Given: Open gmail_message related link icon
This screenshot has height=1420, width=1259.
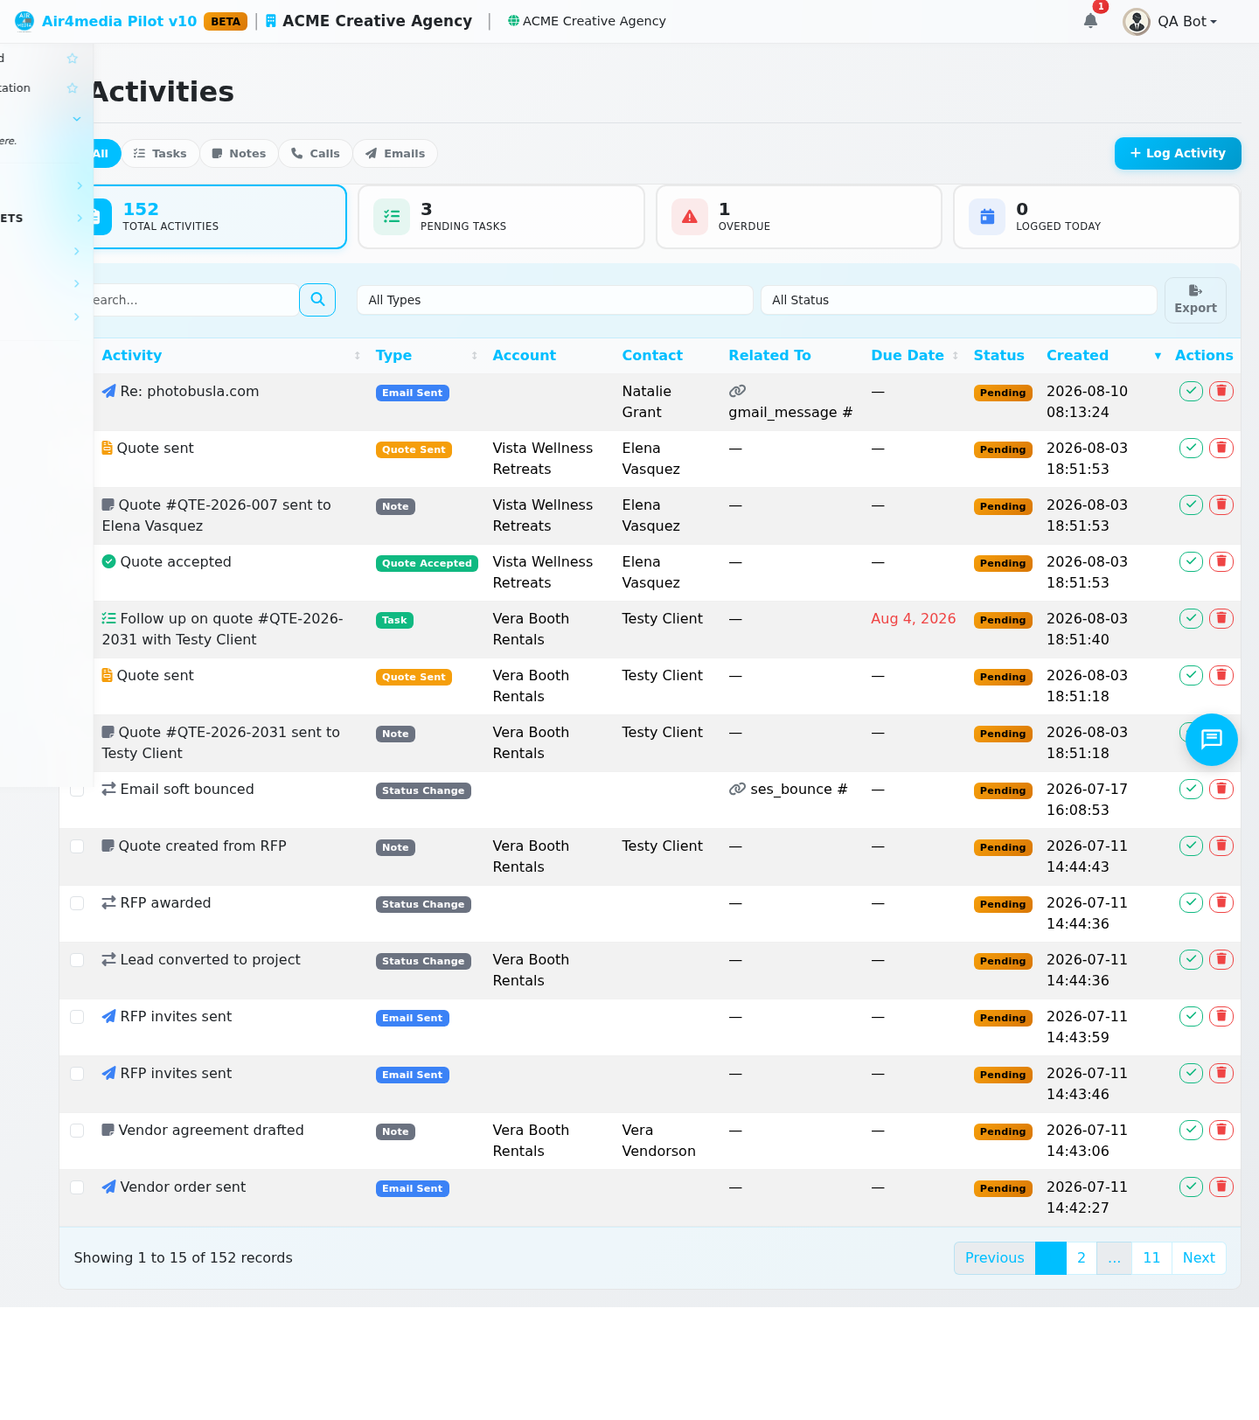Looking at the screenshot, I should 737,391.
